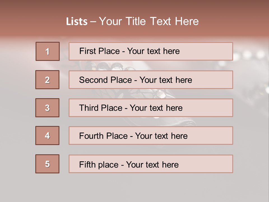Click the number 3 box
Screen dimensions: 269x202
(47, 108)
